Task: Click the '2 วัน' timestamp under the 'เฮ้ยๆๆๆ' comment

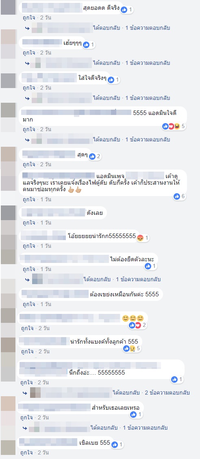Action: (46, 53)
